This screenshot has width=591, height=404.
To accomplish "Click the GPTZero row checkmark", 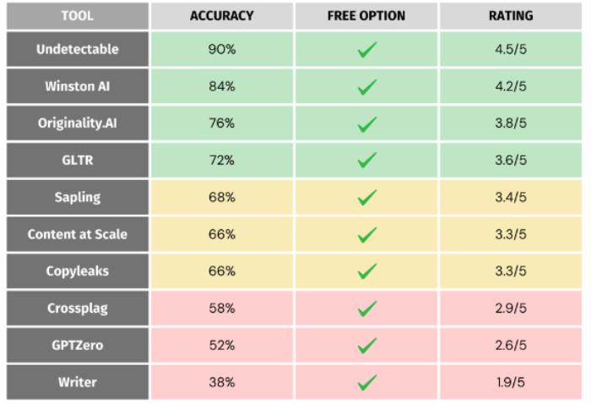I will tap(366, 346).
